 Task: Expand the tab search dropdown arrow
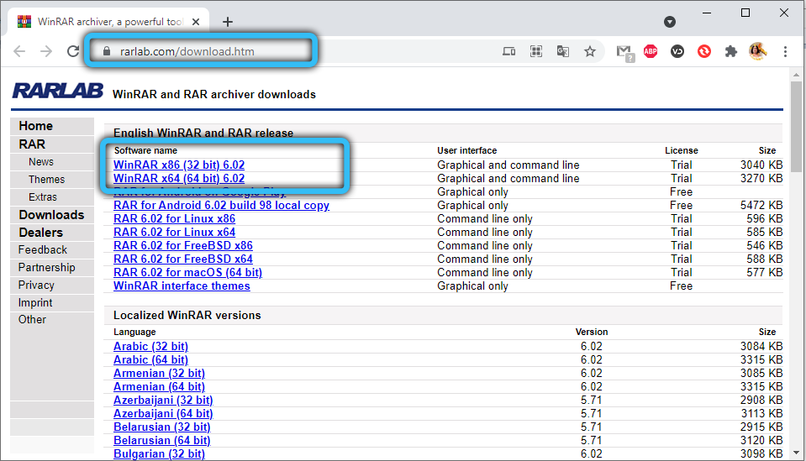pyautogui.click(x=670, y=22)
